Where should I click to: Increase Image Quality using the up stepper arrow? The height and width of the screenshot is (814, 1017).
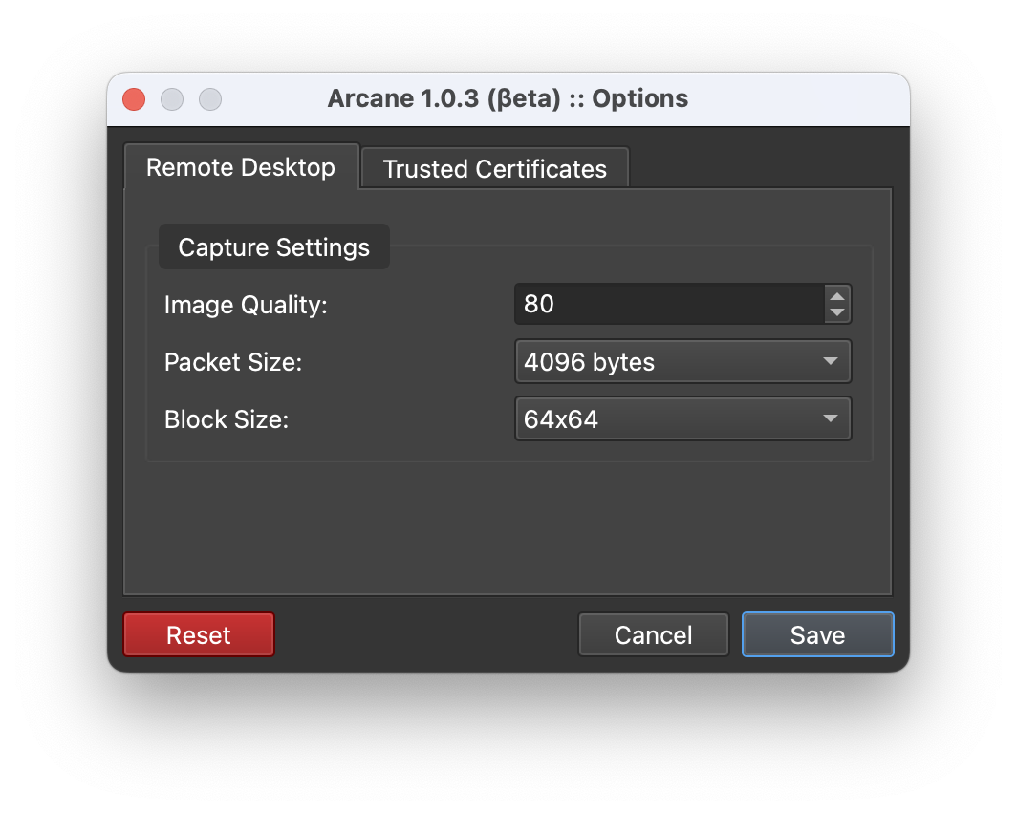pyautogui.click(x=838, y=296)
